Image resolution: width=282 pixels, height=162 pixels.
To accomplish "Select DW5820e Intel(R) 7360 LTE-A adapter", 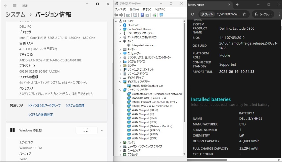I will click(x=149, y=98).
